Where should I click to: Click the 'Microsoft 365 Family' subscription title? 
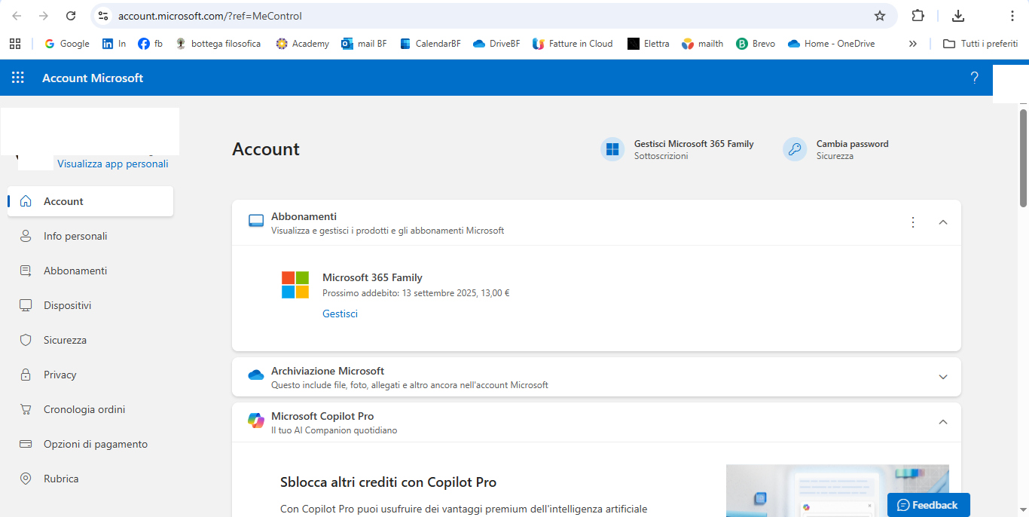(x=372, y=277)
